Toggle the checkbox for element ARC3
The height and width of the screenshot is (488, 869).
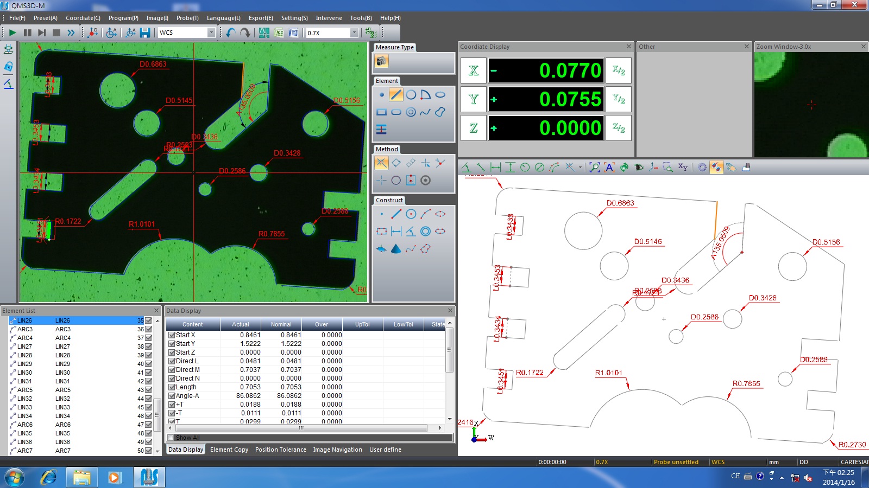pos(148,329)
